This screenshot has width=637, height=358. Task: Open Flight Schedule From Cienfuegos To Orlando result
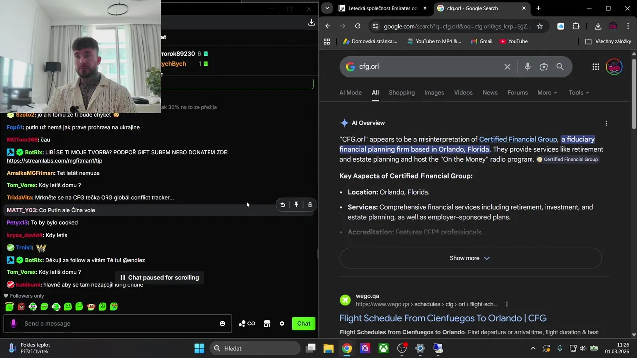(x=443, y=318)
